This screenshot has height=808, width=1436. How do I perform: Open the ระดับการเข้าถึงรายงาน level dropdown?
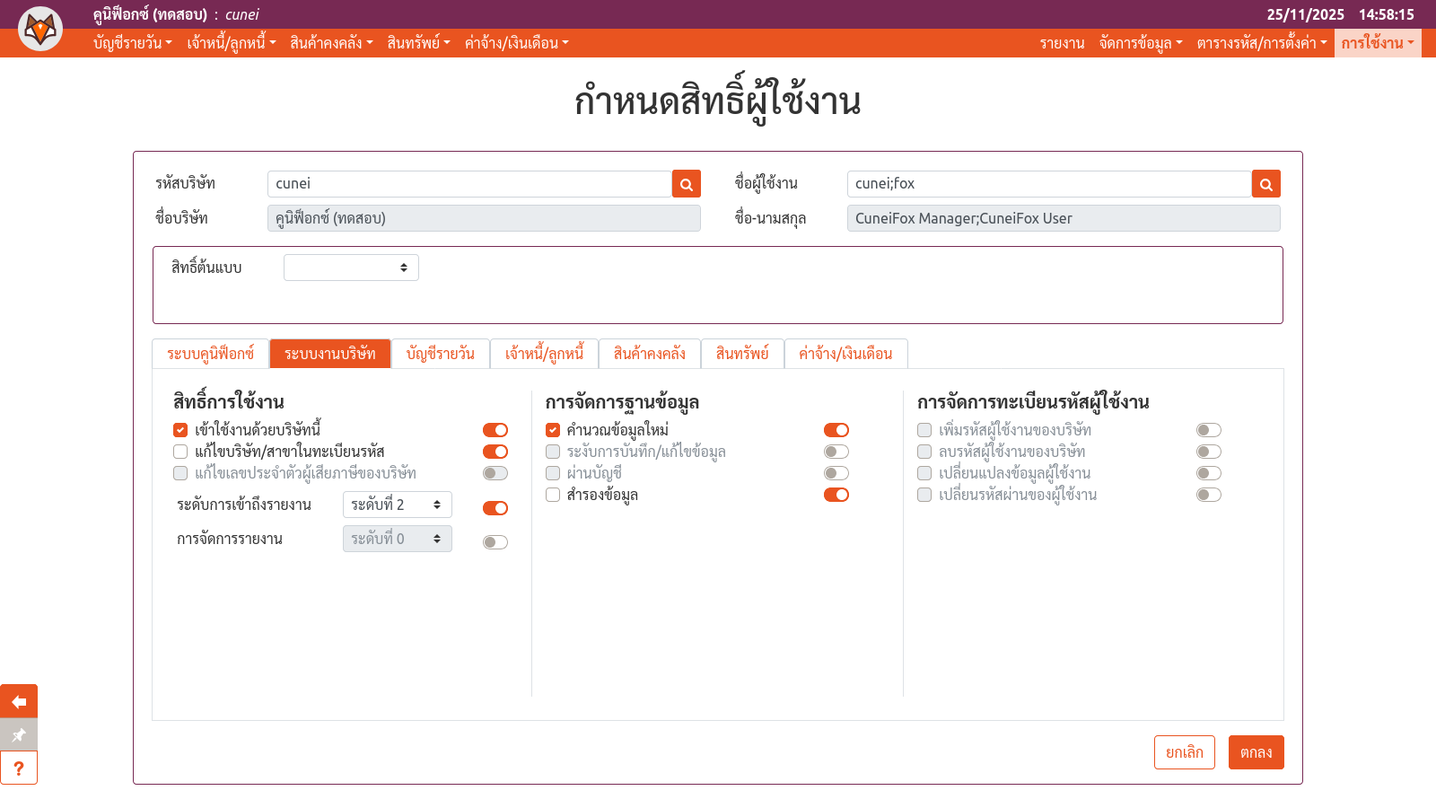(397, 505)
